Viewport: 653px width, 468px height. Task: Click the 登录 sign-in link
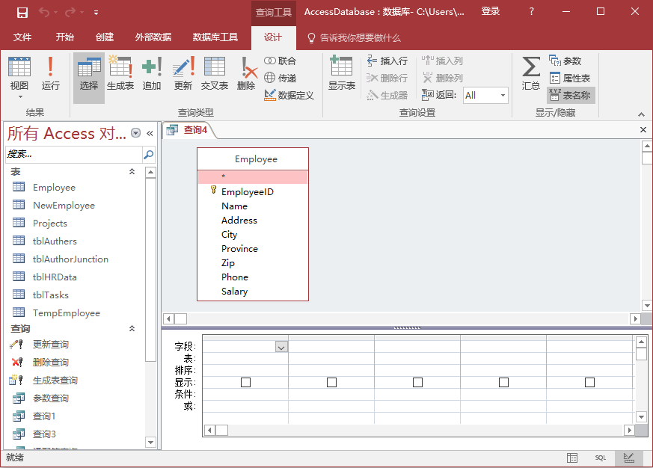491,11
